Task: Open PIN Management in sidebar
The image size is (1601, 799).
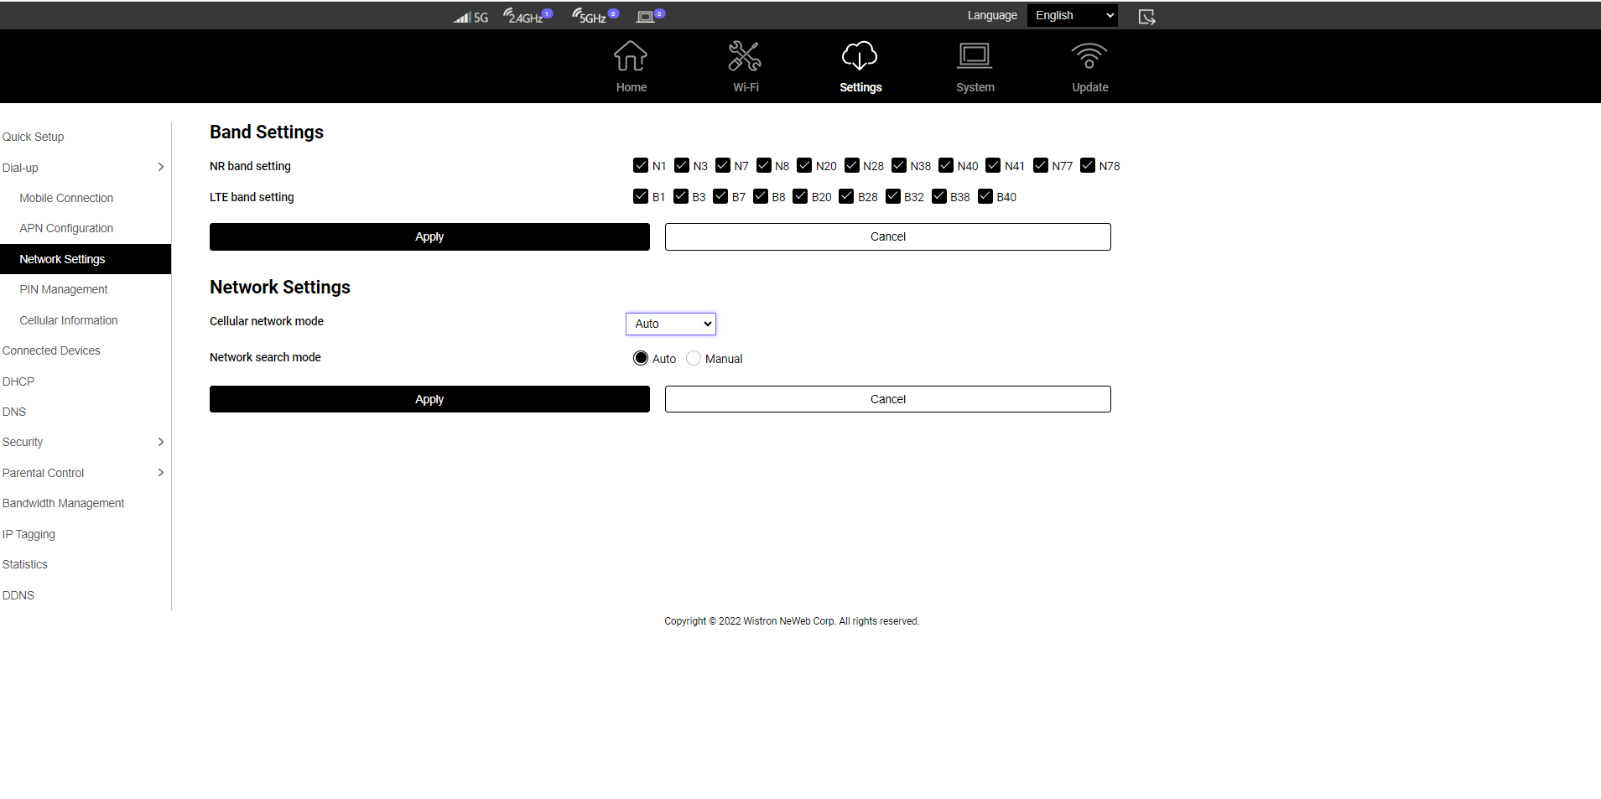Action: point(64,289)
